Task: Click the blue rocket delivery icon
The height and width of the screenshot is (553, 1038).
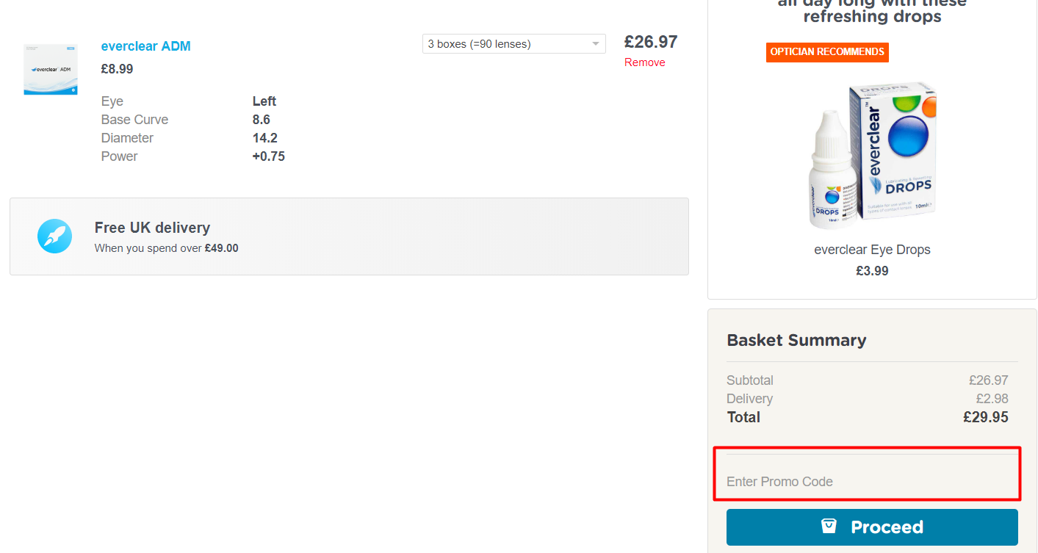Action: tap(55, 236)
